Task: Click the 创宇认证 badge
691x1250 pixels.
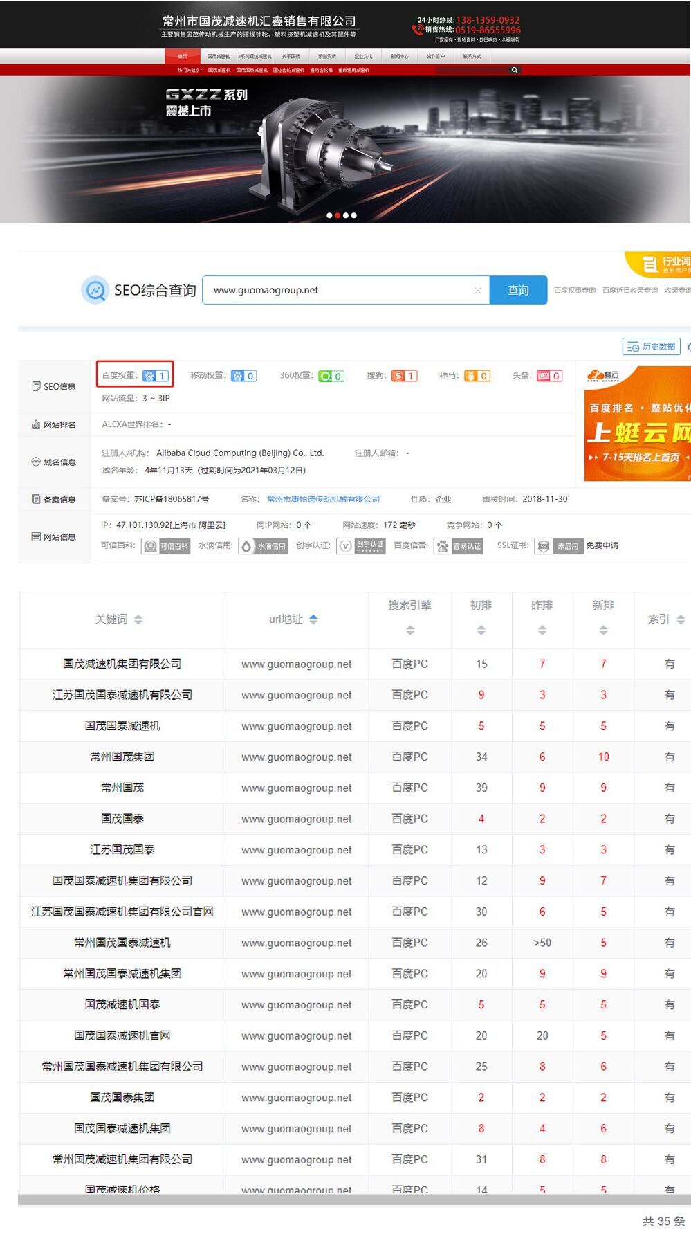Action: point(361,546)
